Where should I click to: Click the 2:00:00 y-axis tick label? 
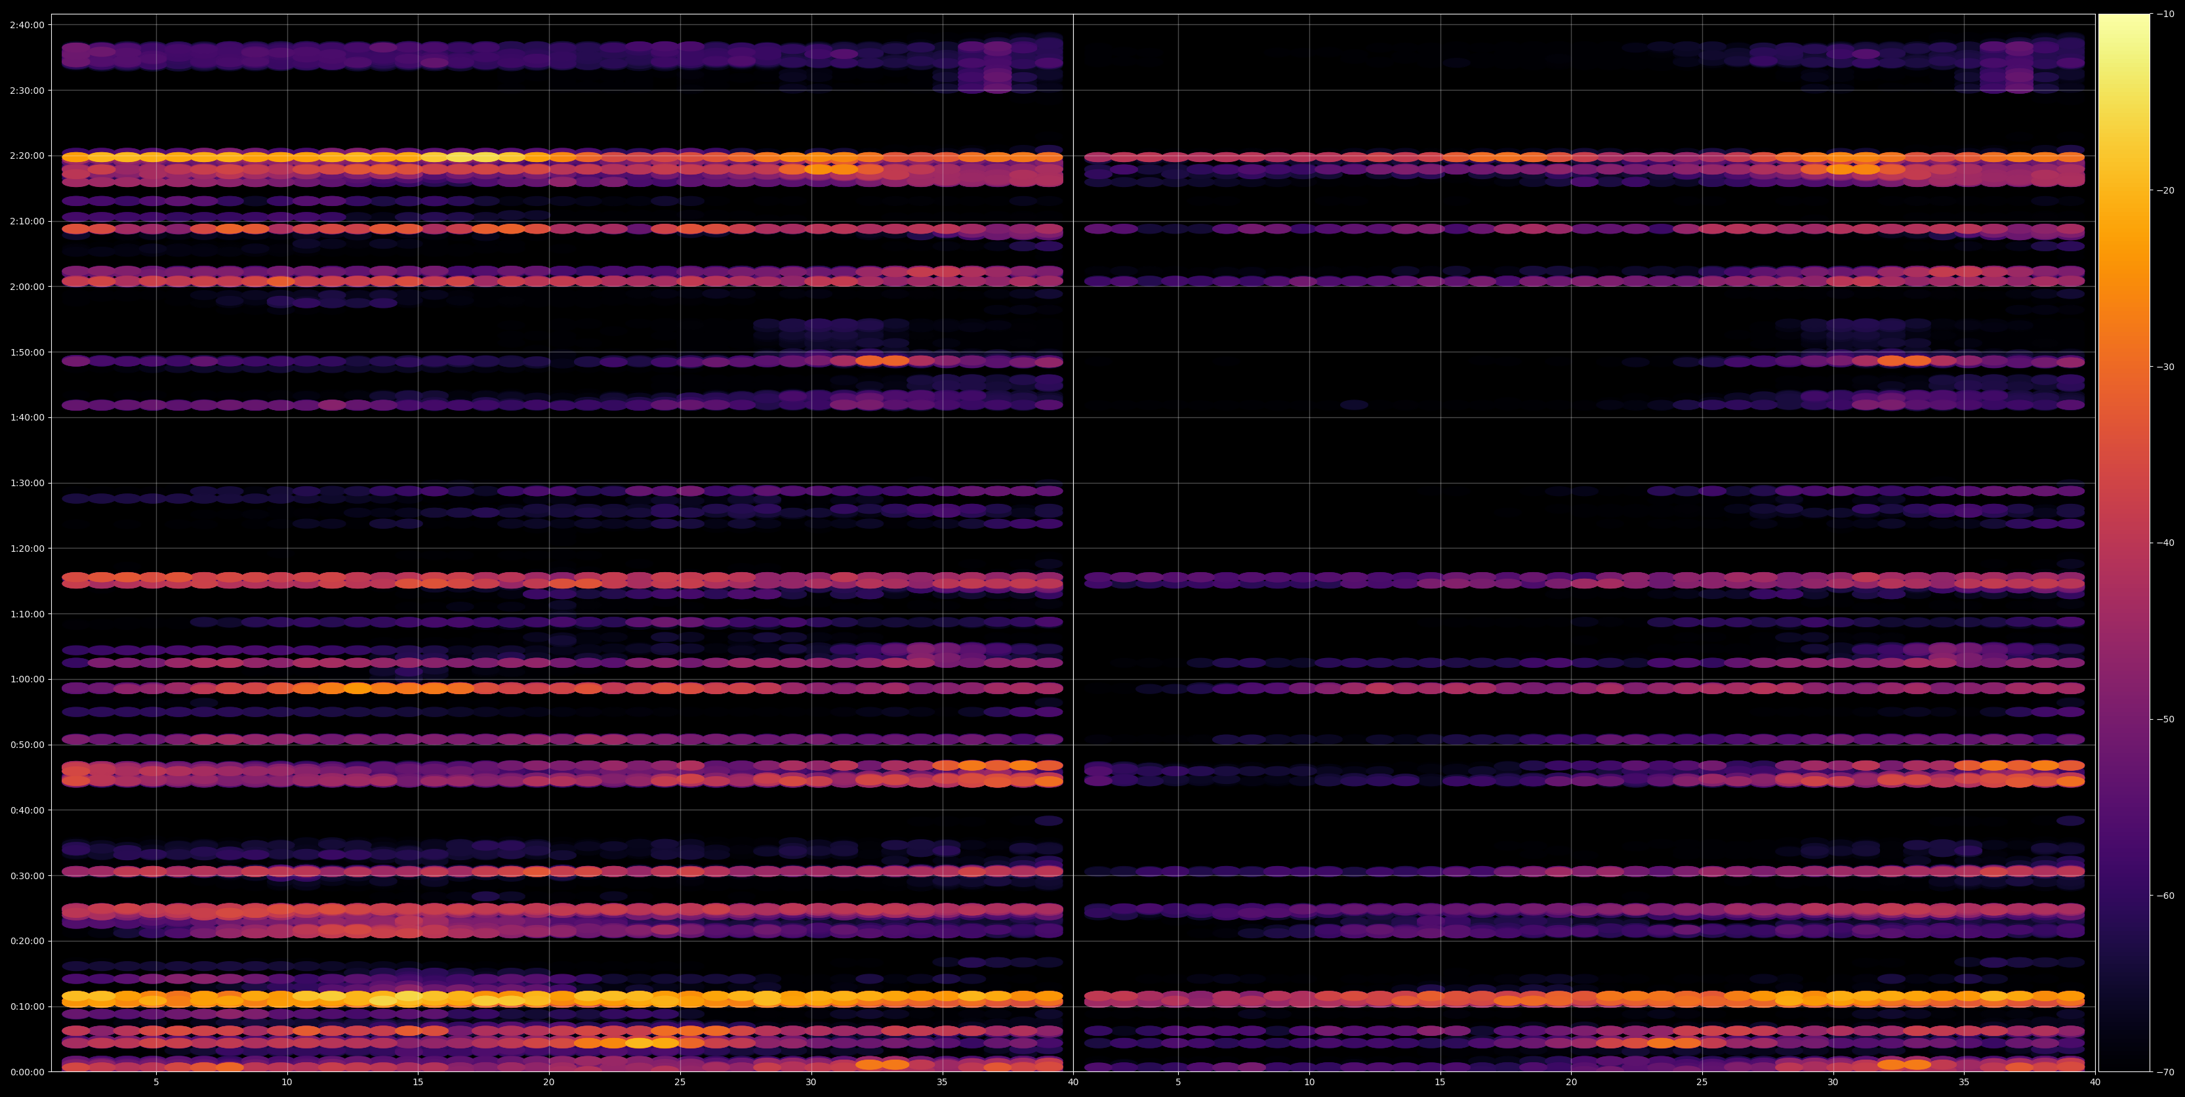(27, 286)
